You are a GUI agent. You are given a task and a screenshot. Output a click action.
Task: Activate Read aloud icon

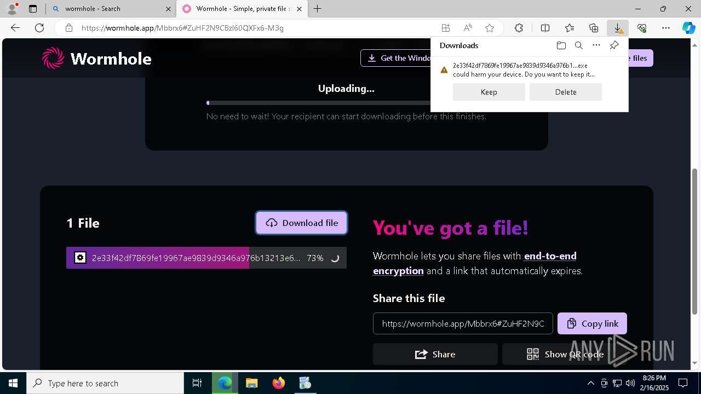[x=468, y=28]
